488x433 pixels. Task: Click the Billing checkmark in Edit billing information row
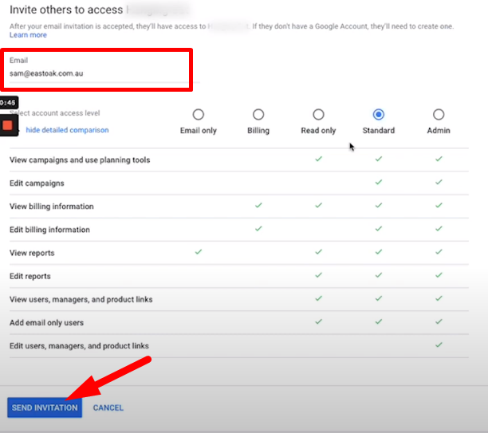coord(258,229)
